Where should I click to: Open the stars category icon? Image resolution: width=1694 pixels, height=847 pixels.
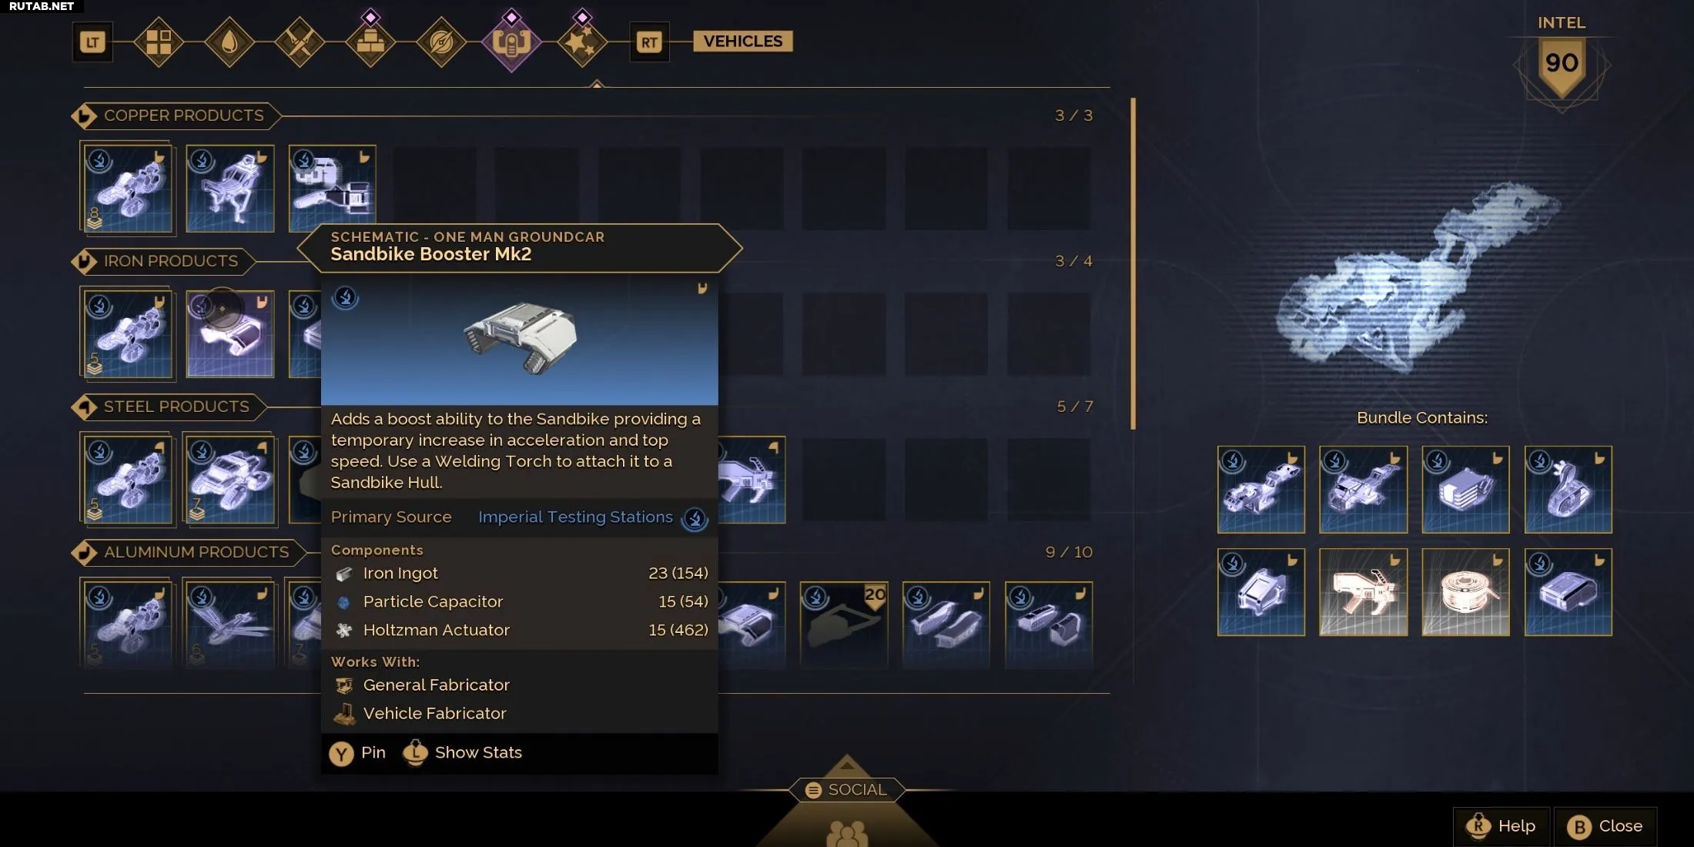[x=582, y=42]
